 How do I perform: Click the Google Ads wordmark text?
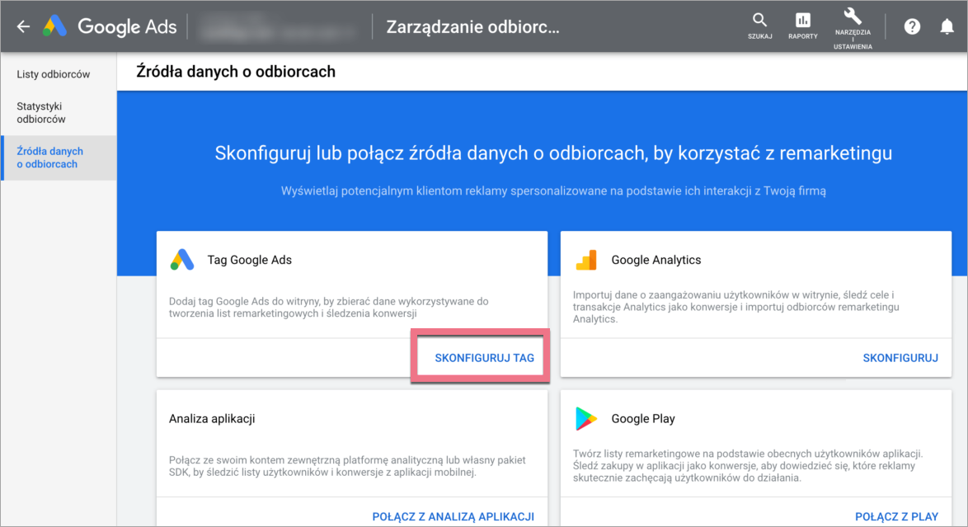127,26
